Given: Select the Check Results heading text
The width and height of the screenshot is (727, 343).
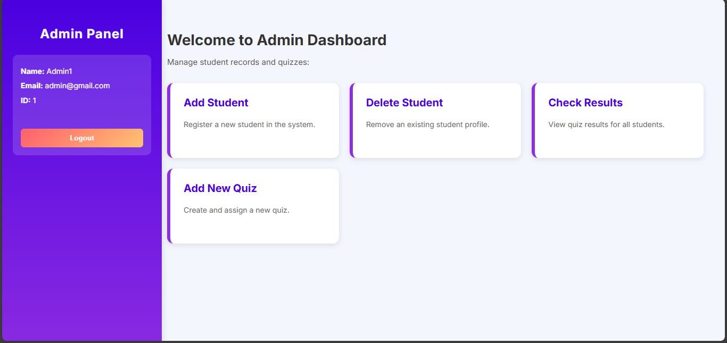Looking at the screenshot, I should click(585, 102).
